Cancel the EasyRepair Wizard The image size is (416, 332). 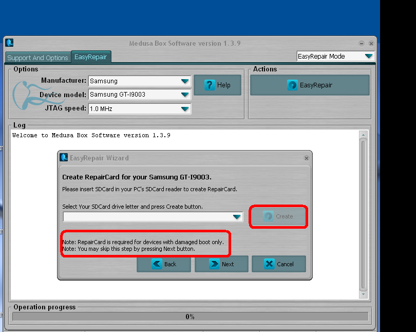tap(279, 264)
